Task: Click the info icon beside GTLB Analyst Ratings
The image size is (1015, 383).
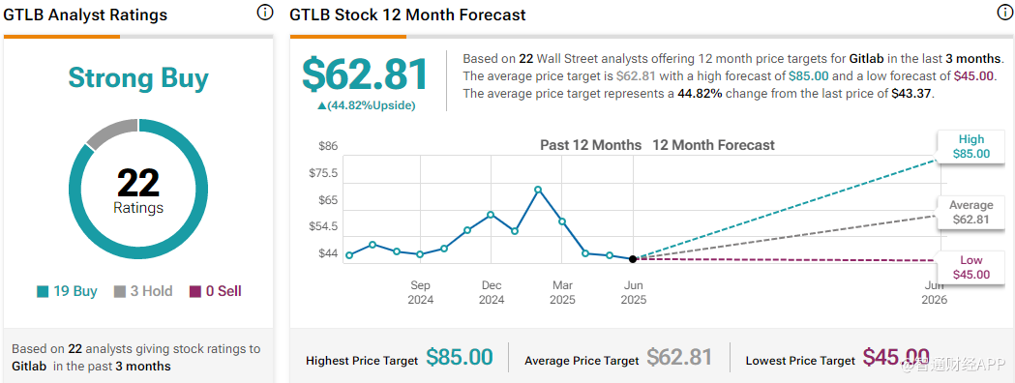Action: point(264,13)
